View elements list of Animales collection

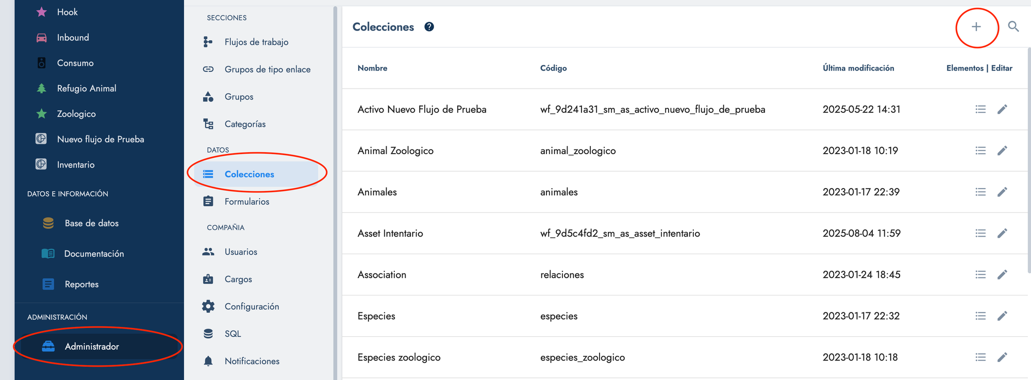click(x=980, y=192)
